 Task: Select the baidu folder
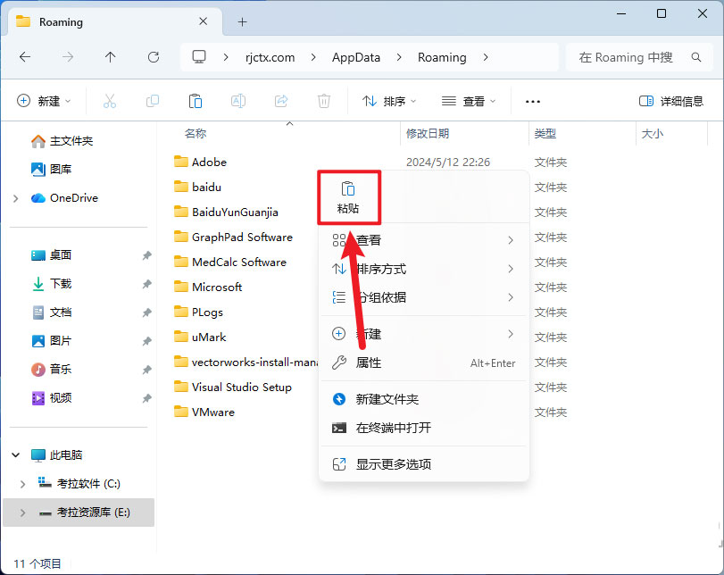click(x=197, y=187)
